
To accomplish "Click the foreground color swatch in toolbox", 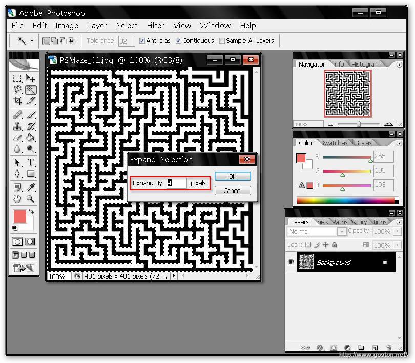I will coord(20,217).
